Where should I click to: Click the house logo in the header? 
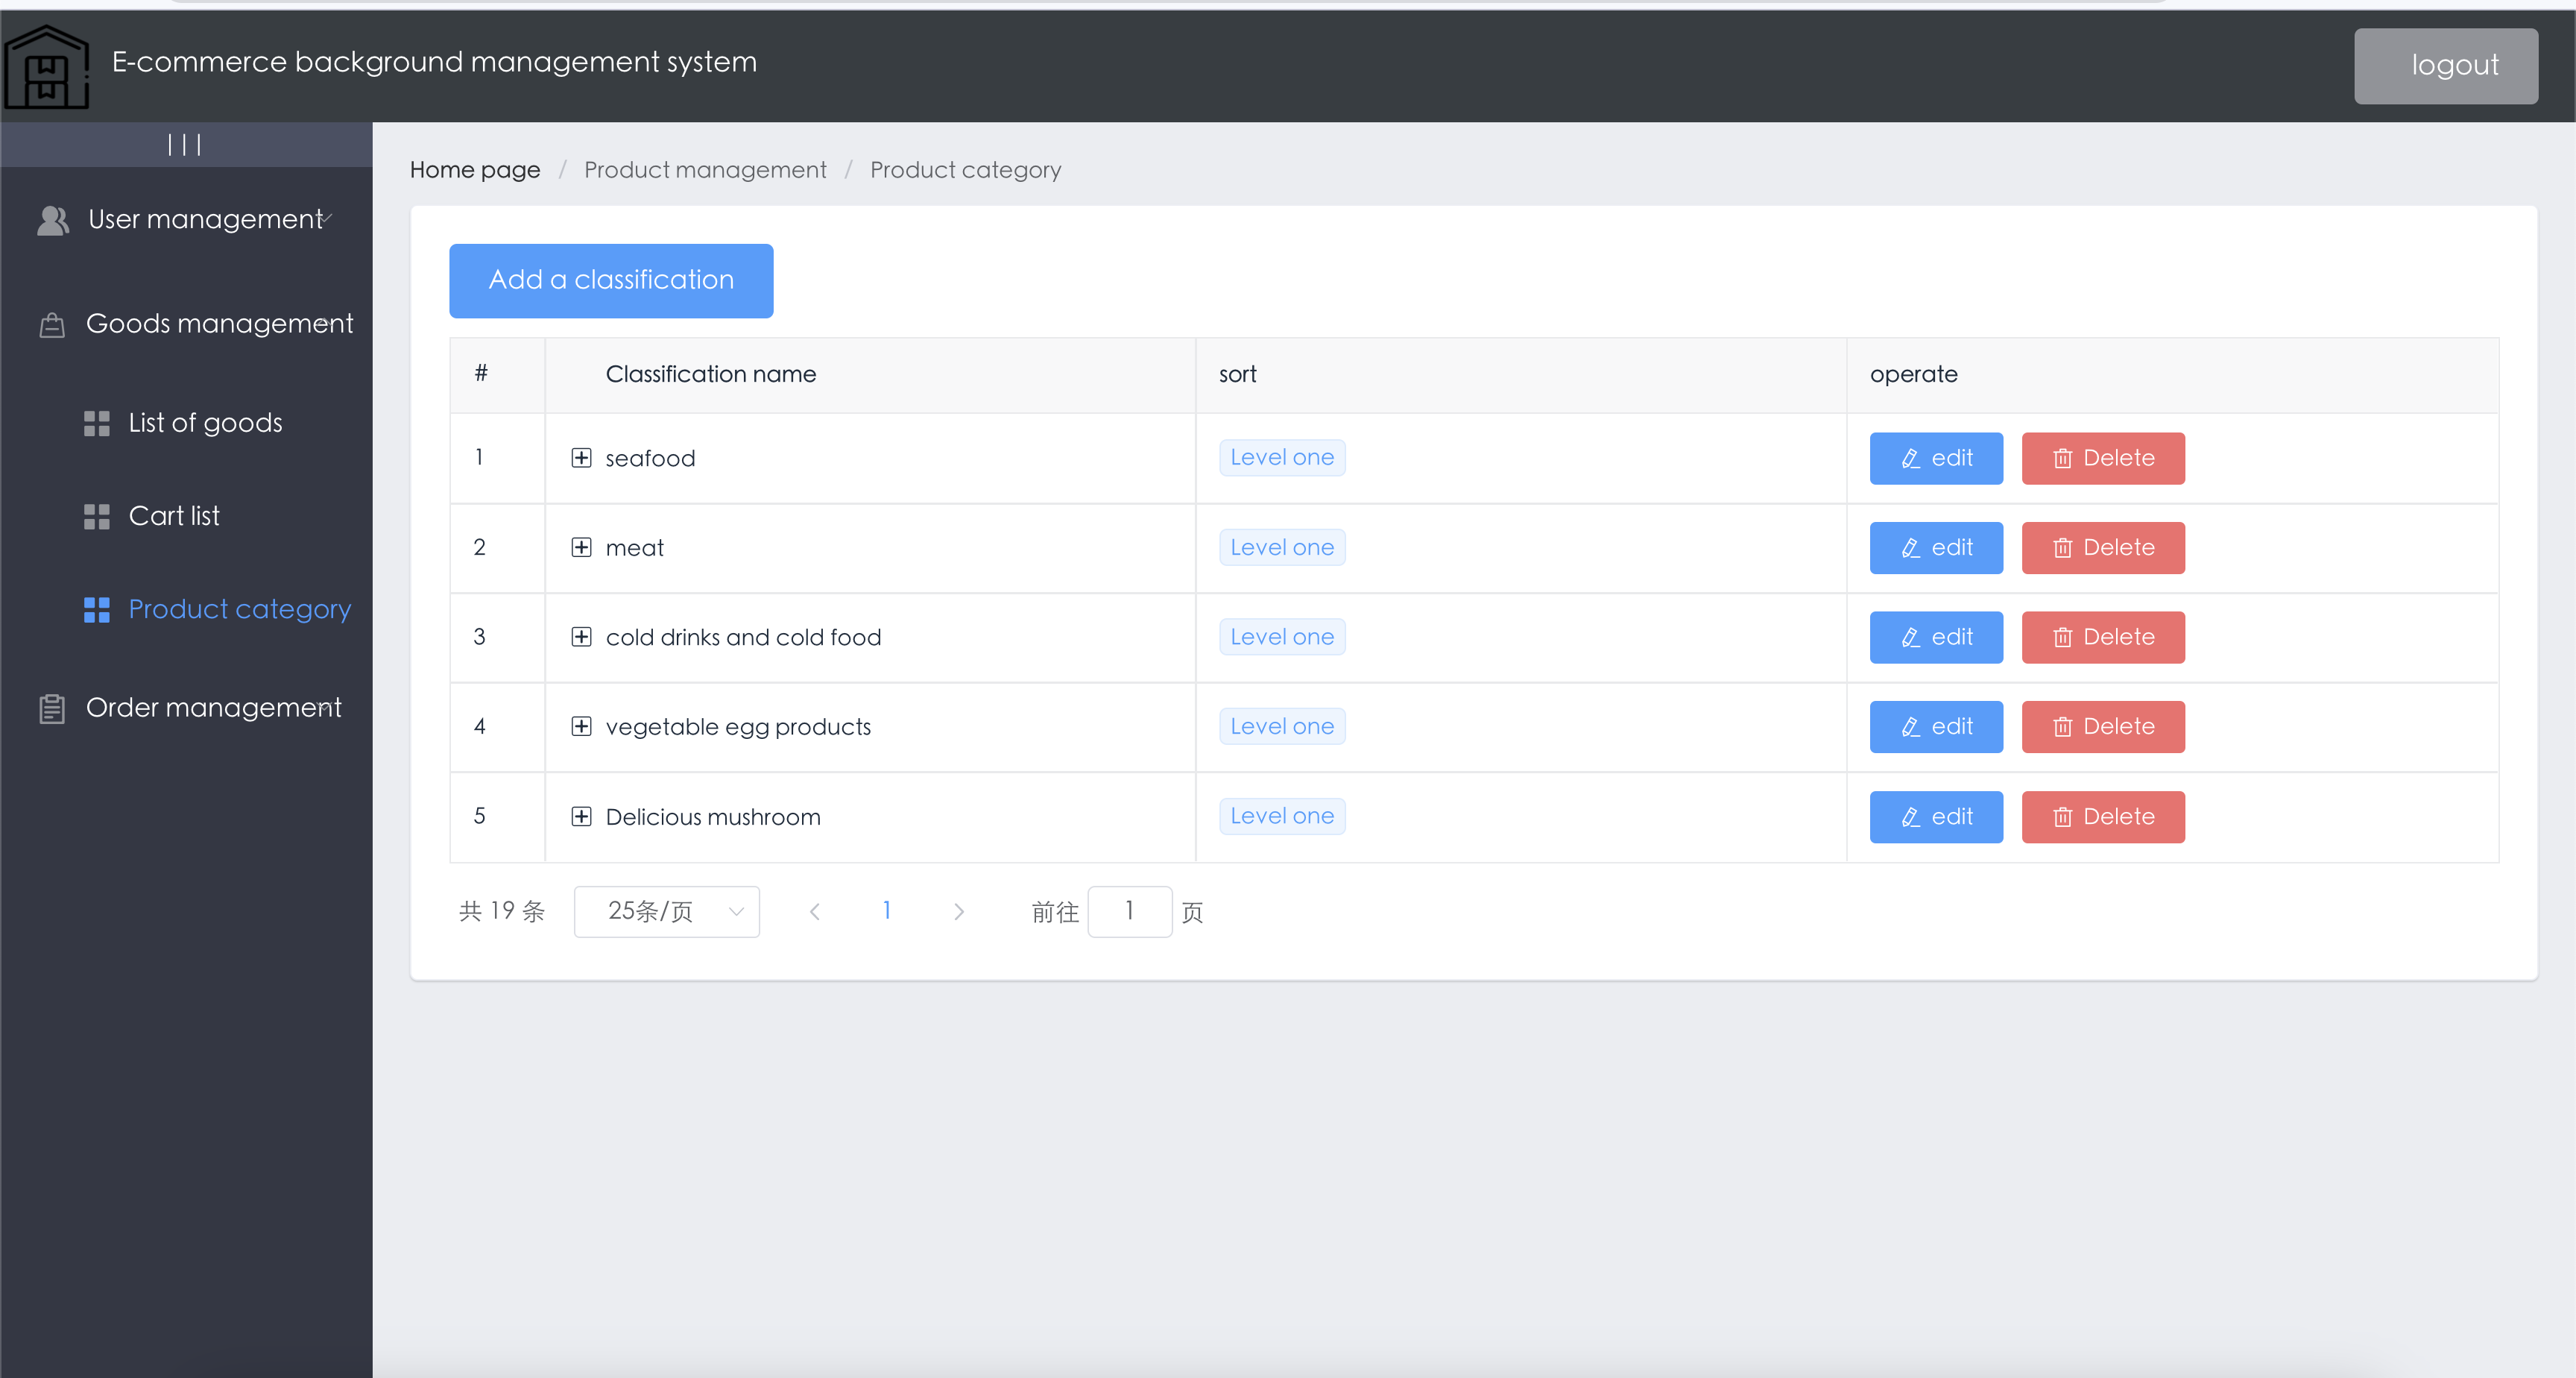tap(46, 66)
